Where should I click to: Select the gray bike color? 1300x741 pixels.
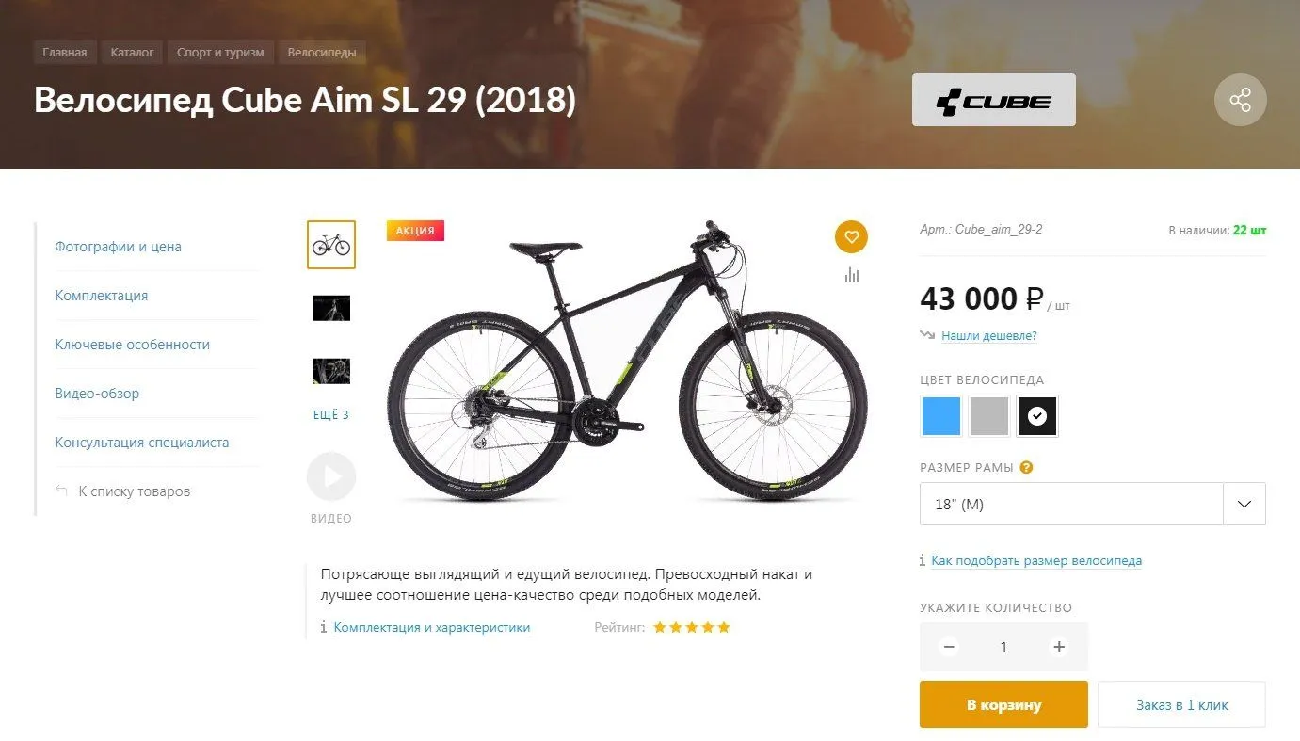[x=988, y=416]
